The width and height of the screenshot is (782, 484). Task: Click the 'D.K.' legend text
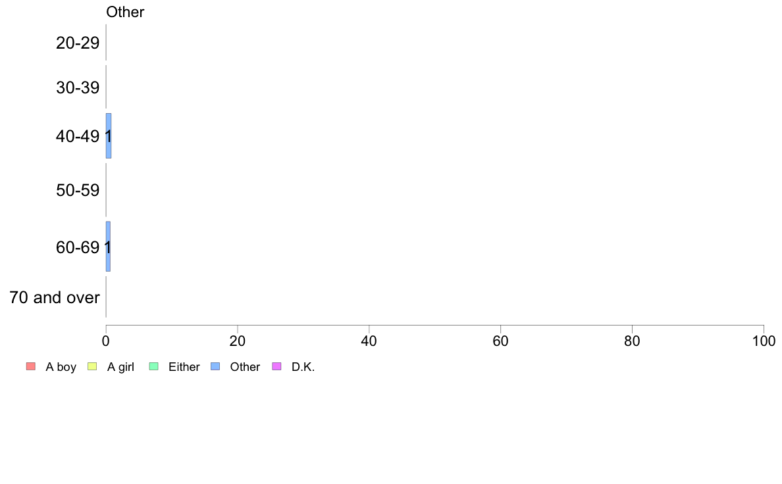(303, 367)
